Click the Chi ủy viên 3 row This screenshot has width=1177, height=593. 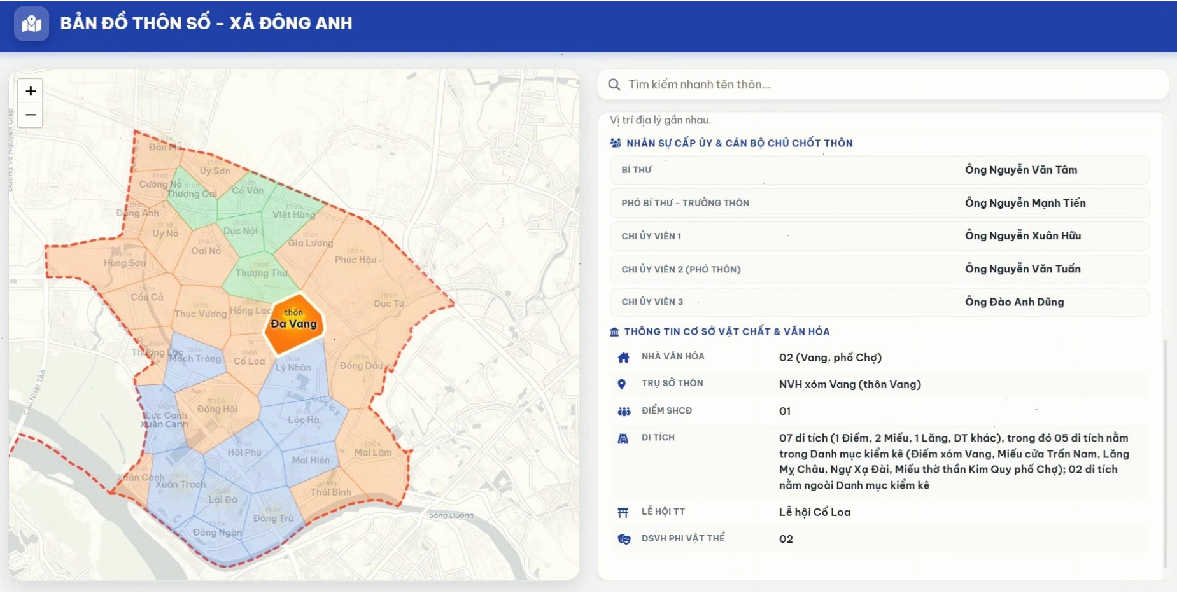(x=880, y=302)
